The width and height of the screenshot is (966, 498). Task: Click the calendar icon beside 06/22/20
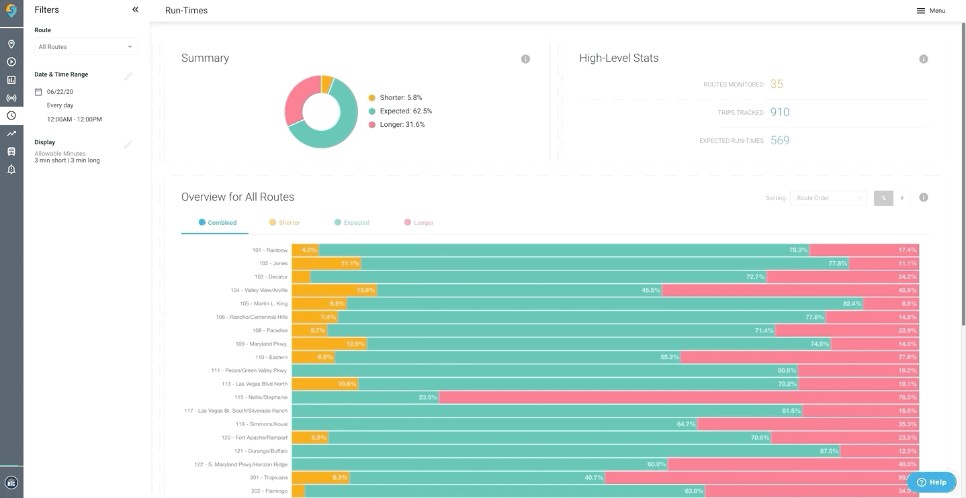coord(38,92)
